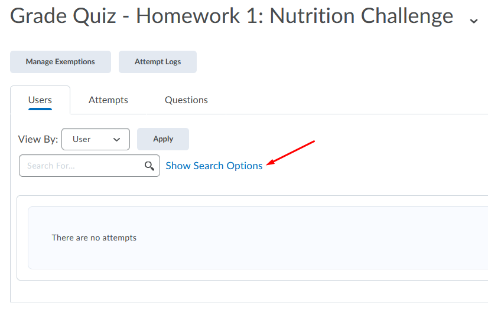Click the blue underline beneath Users tab
The image size is (488, 313).
coord(40,109)
